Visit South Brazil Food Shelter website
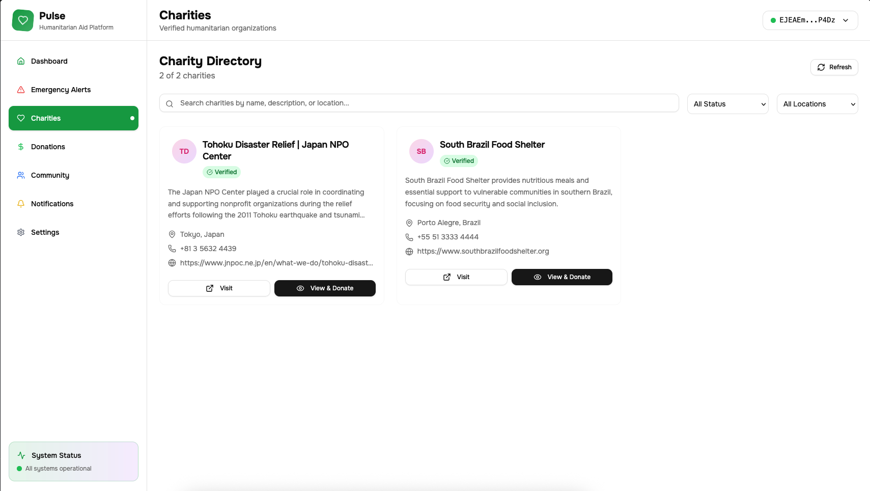Screen dimensions: 870x491 click(456, 277)
